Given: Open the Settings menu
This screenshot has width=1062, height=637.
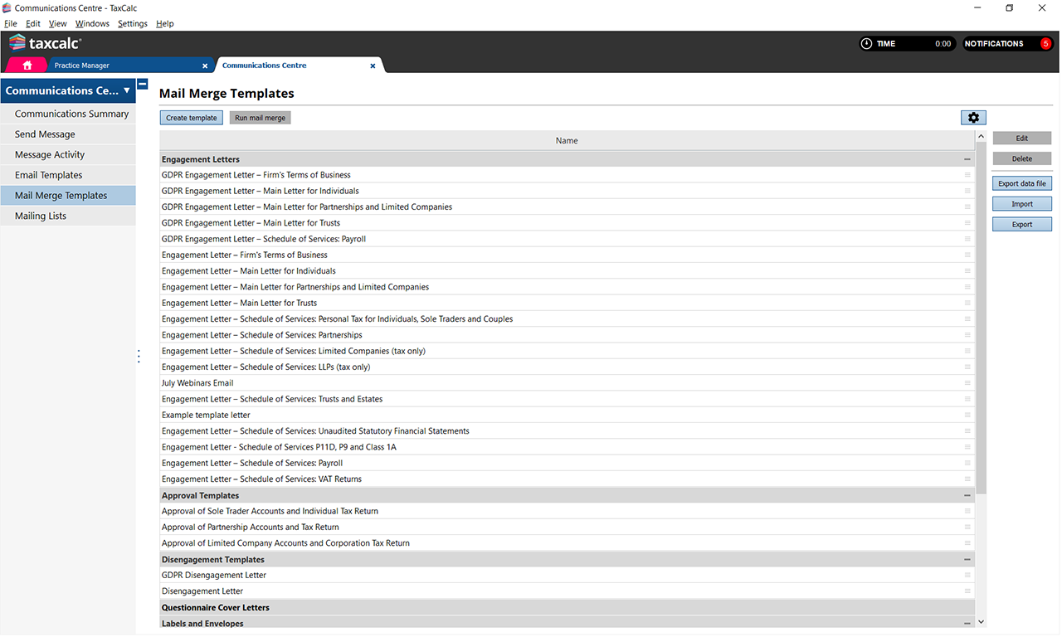Looking at the screenshot, I should tap(132, 24).
